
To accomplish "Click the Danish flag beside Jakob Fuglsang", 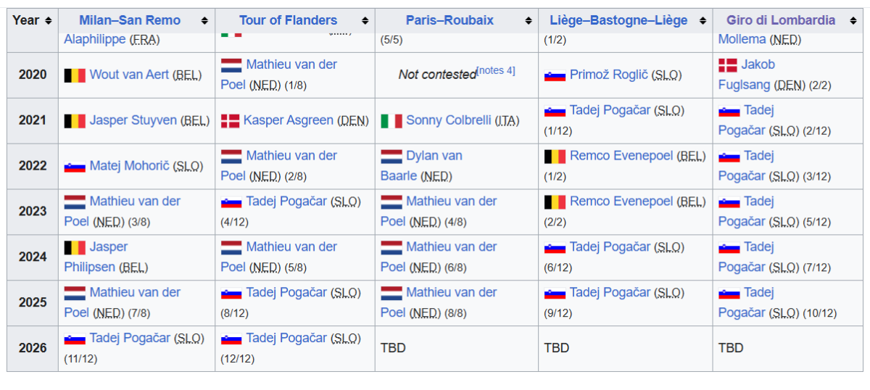I will pyautogui.click(x=727, y=65).
